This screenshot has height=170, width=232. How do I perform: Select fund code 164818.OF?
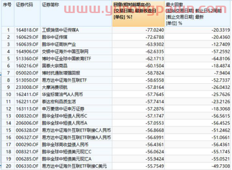point(27,30)
